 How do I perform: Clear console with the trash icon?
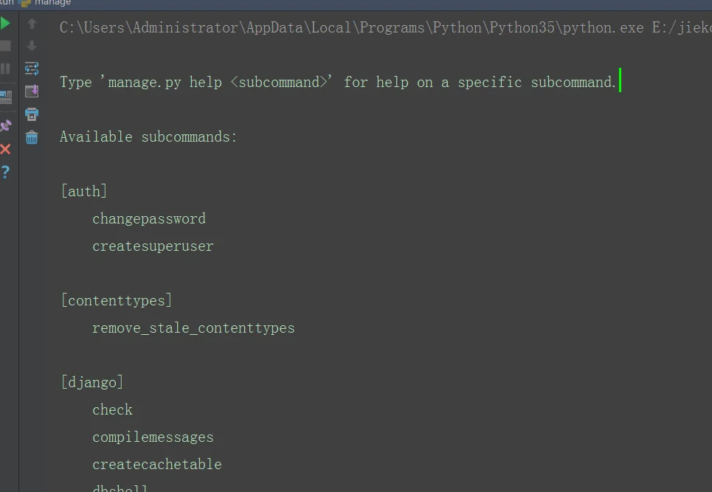32,137
